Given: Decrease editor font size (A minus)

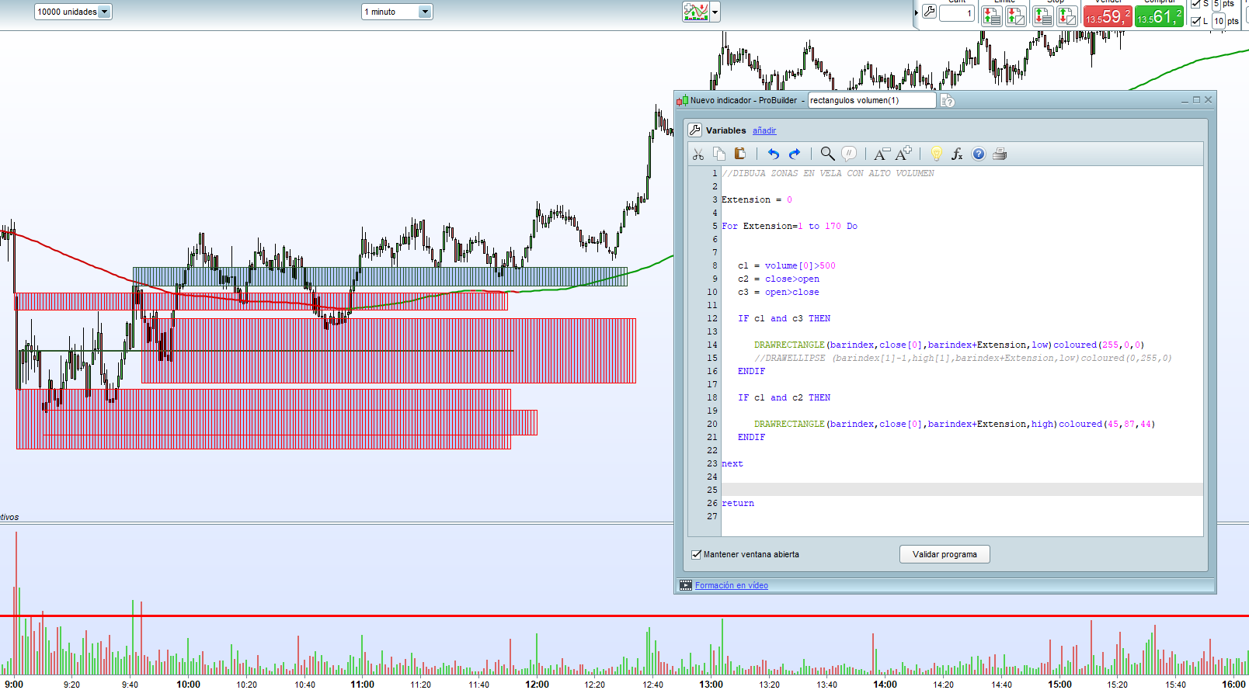Looking at the screenshot, I should tap(882, 154).
